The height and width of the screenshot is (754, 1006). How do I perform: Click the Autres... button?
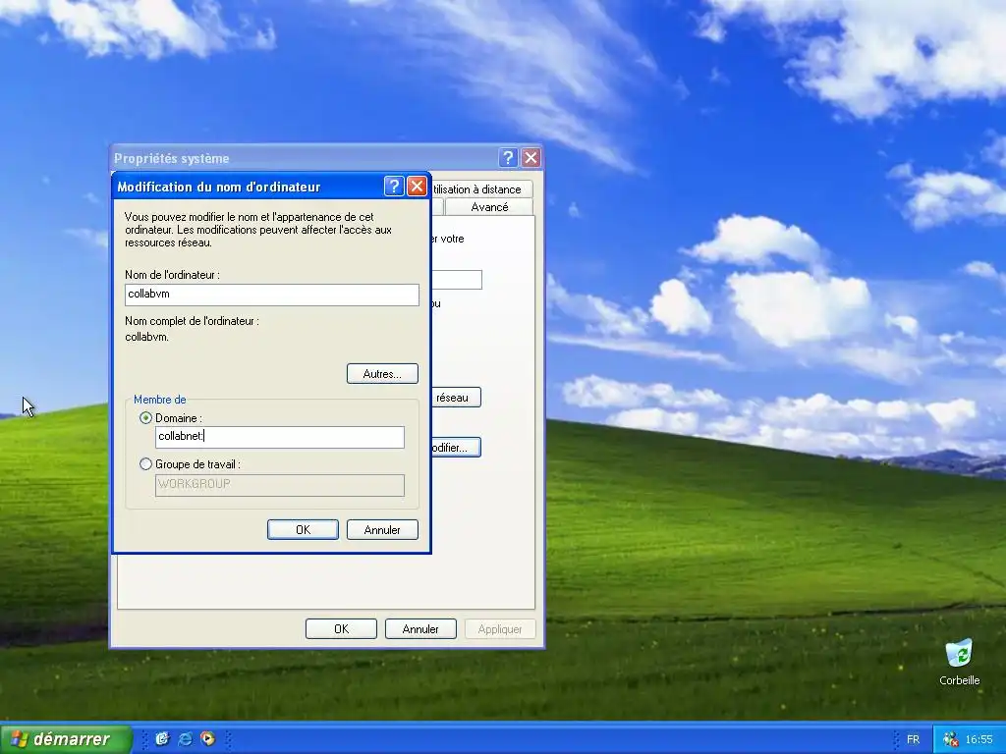pyautogui.click(x=382, y=374)
